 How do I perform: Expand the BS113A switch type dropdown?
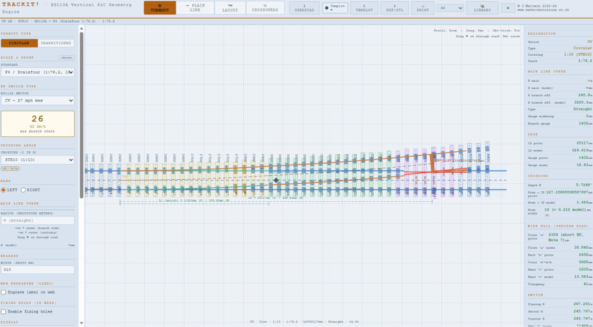38,100
